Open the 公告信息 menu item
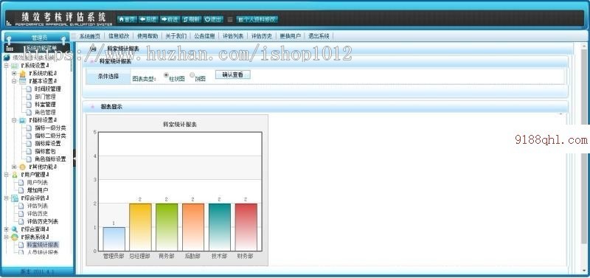This screenshot has width=590, height=278. tap(204, 36)
